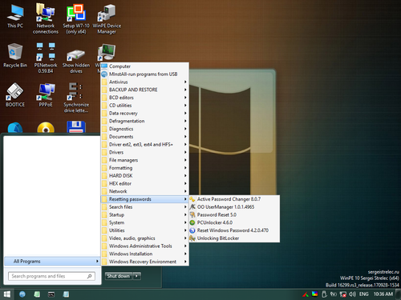Open Utilities submenu
The image size is (401, 300).
click(144, 230)
